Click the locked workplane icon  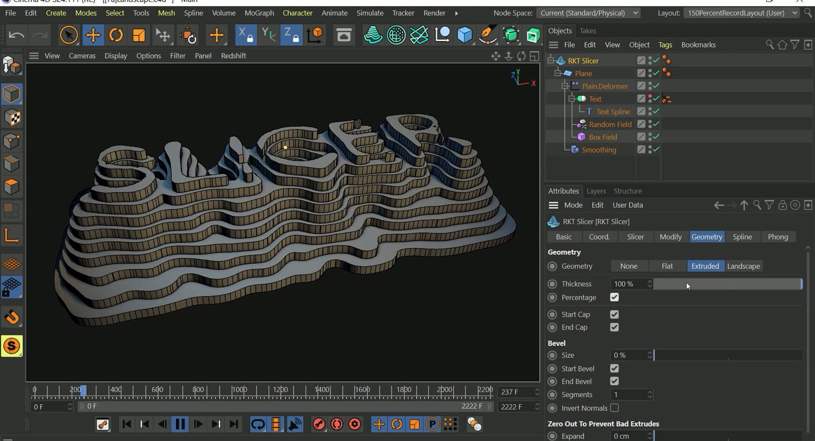tap(12, 287)
